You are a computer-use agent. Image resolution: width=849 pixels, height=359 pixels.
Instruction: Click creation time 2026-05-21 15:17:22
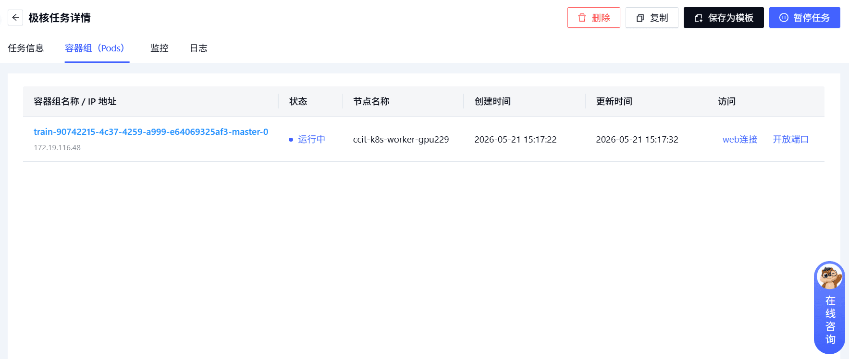[516, 140]
